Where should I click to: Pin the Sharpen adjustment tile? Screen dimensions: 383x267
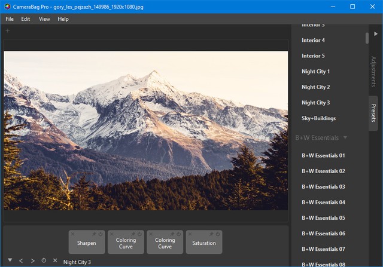tap(95, 234)
